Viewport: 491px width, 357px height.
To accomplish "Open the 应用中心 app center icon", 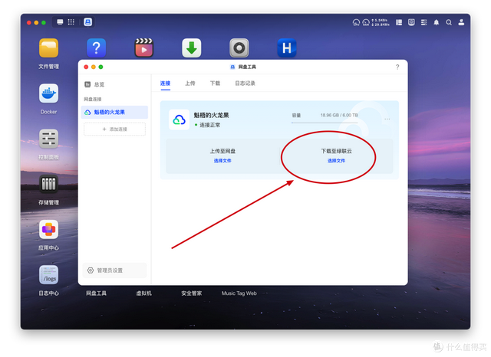I will (48, 230).
